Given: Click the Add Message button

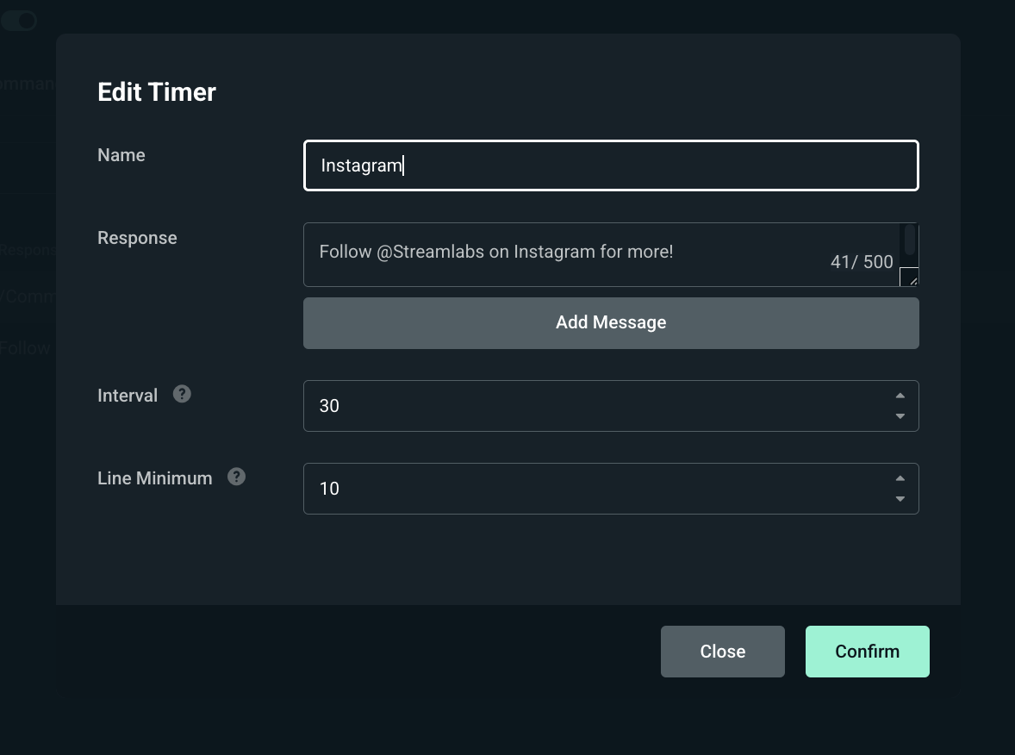Looking at the screenshot, I should (611, 321).
